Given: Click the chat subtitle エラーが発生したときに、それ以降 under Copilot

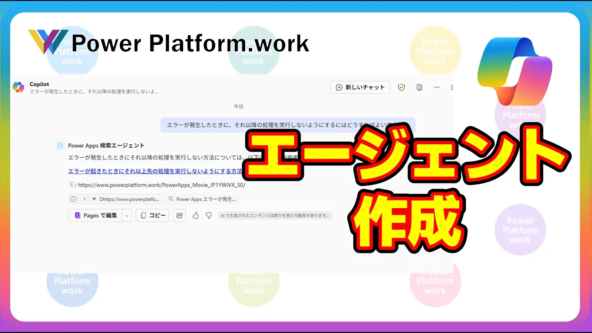Looking at the screenshot, I should [x=94, y=92].
